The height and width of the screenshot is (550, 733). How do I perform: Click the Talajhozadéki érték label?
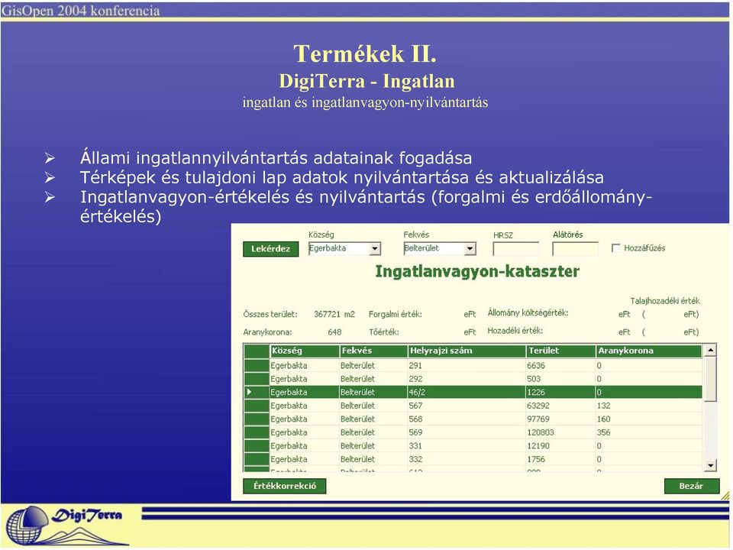[665, 301]
